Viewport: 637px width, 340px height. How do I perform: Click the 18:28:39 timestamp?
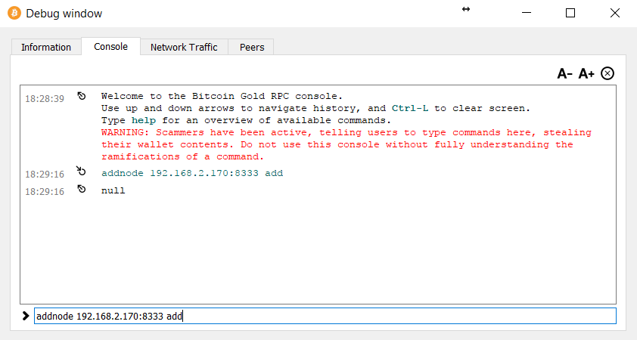pyautogui.click(x=45, y=99)
